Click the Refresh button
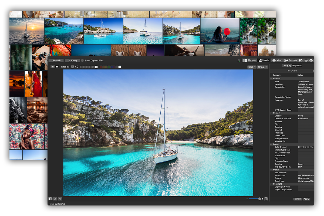Screen dimensions: 324x216 click(x=56, y=60)
